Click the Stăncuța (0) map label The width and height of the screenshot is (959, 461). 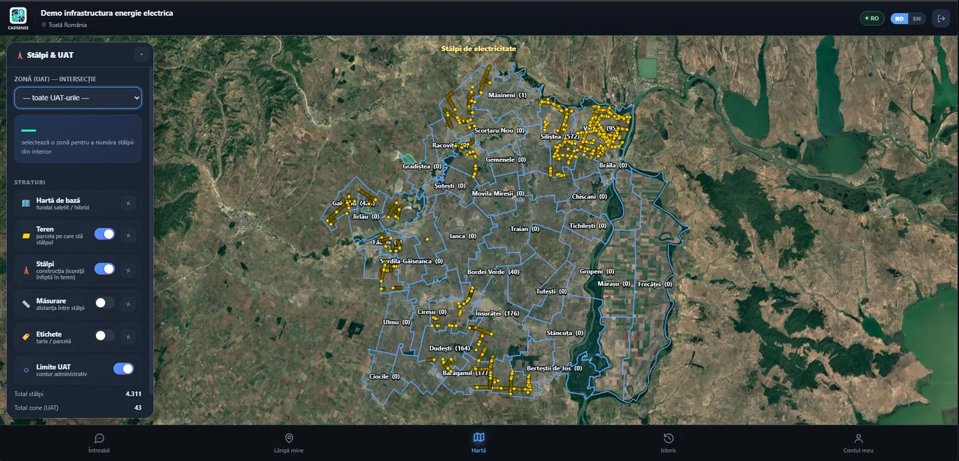point(565,333)
